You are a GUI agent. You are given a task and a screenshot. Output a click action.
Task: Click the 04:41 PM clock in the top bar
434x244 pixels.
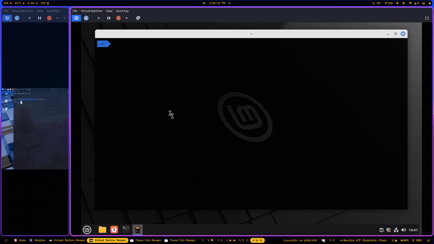217,3
